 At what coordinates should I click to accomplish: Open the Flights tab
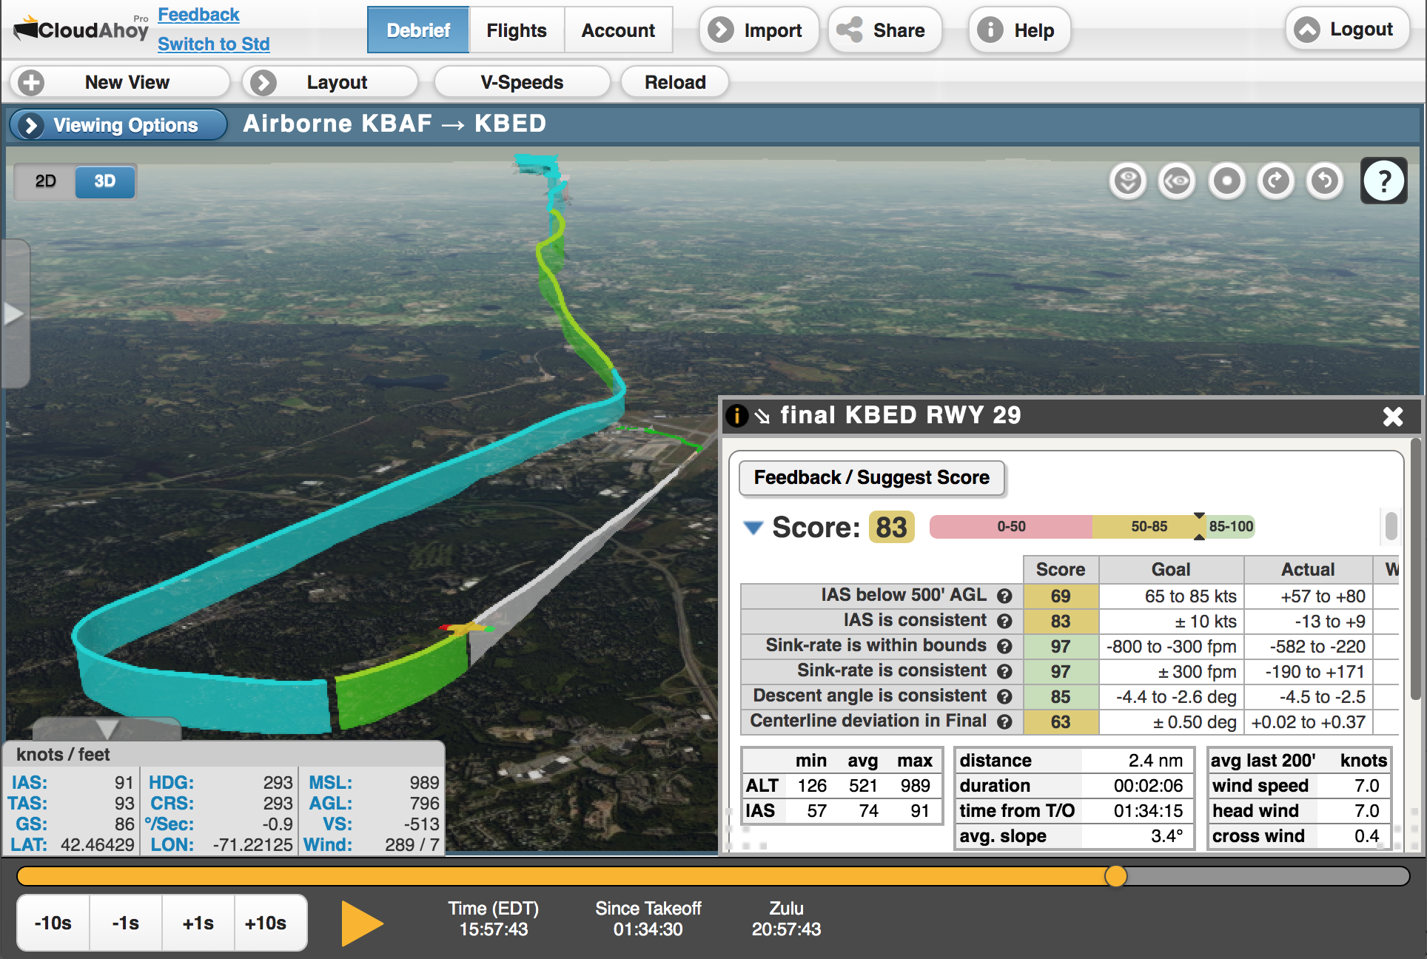pyautogui.click(x=517, y=30)
